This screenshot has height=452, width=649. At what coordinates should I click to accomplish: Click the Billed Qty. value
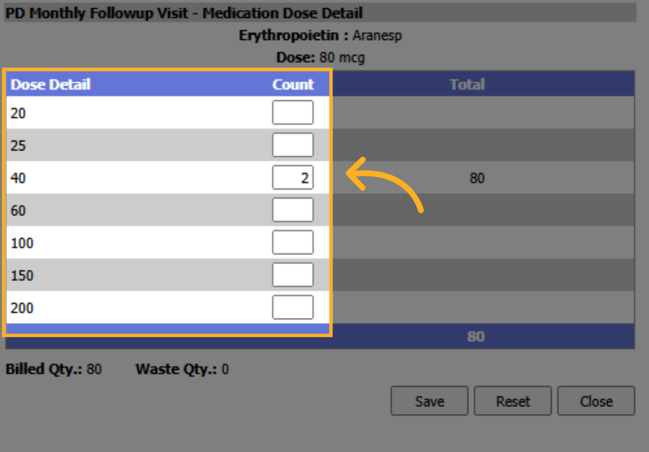[x=94, y=369]
